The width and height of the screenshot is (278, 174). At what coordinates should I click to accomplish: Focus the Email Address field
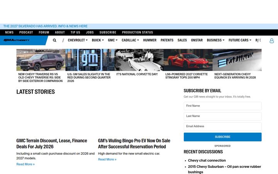click(x=222, y=126)
